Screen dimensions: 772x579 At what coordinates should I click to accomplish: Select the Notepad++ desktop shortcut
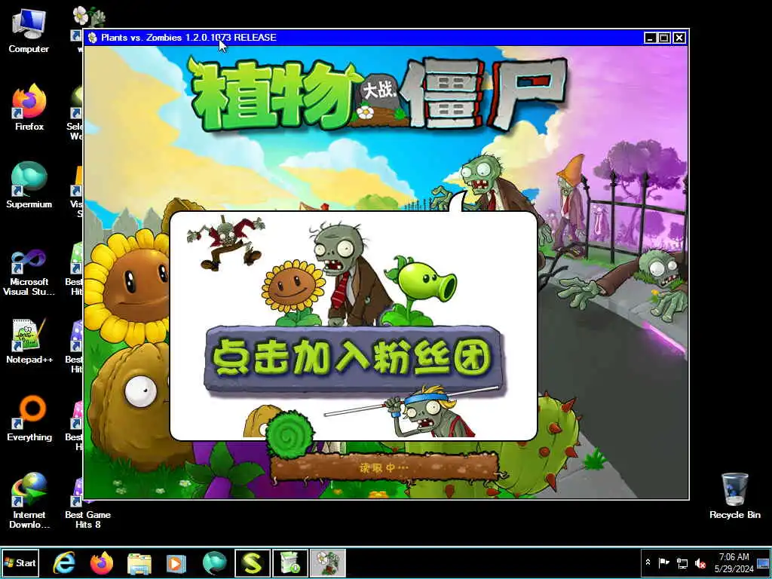(29, 342)
